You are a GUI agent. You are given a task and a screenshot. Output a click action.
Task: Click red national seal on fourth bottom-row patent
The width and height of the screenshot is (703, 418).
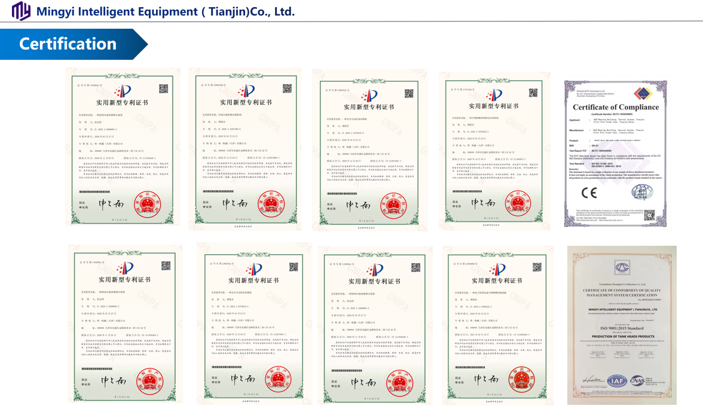pos(521,379)
